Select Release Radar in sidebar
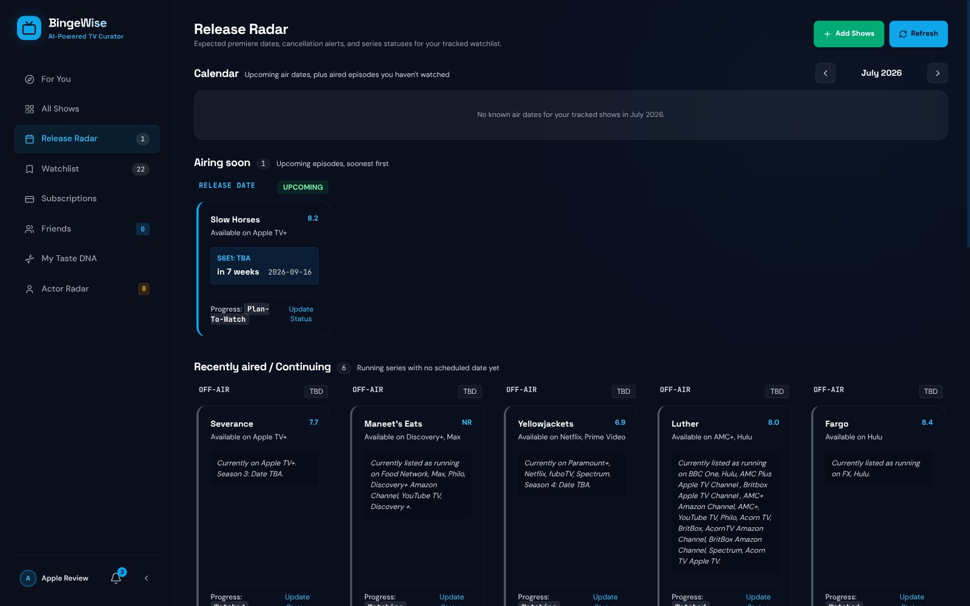This screenshot has height=606, width=970. 87,139
